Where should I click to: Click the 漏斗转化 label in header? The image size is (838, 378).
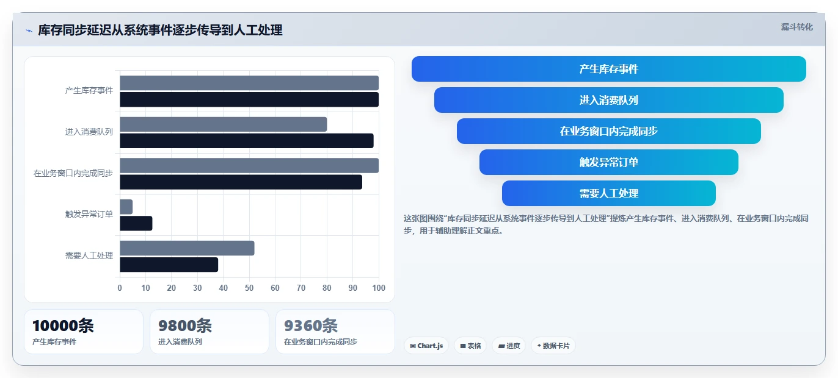coord(797,27)
